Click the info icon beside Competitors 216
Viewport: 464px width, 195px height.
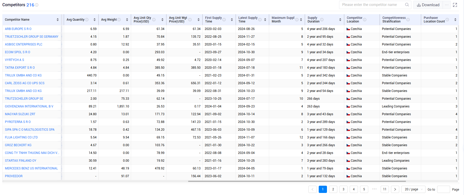point(37,5)
